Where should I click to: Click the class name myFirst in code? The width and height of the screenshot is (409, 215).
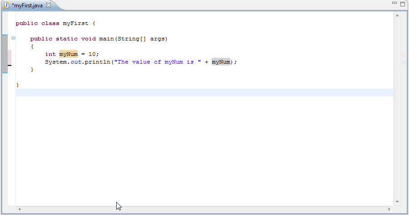[x=75, y=23]
